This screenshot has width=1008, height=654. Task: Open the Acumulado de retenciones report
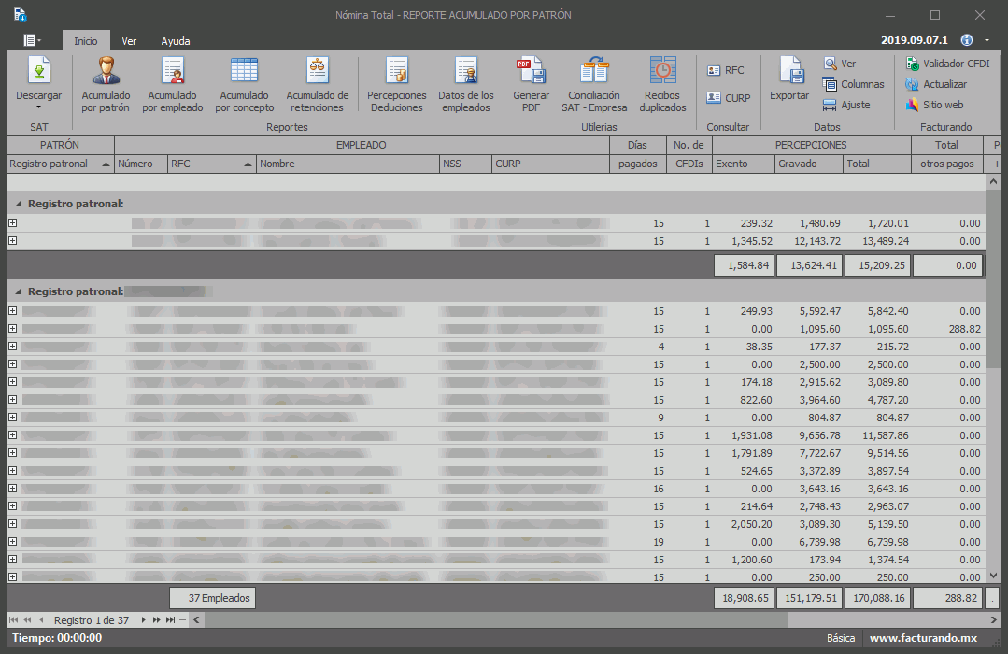(317, 72)
